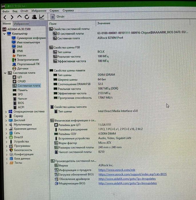Screen dimensions: 196x200
Task: Select the IPMI icon in tree
Action: coord(14,51)
